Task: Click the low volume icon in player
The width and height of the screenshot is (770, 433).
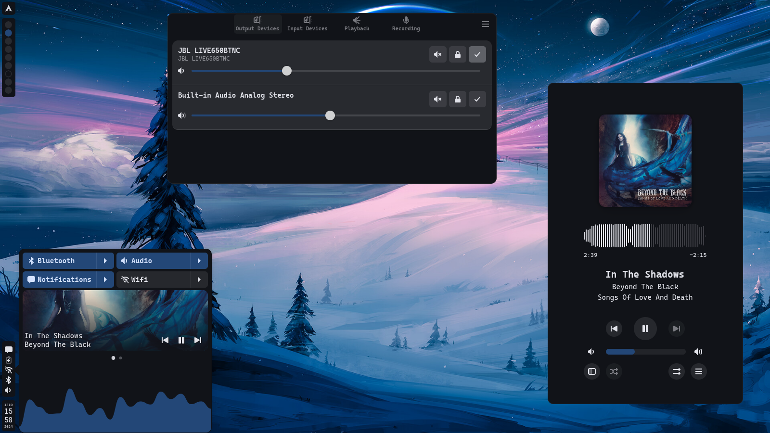Action: click(591, 352)
